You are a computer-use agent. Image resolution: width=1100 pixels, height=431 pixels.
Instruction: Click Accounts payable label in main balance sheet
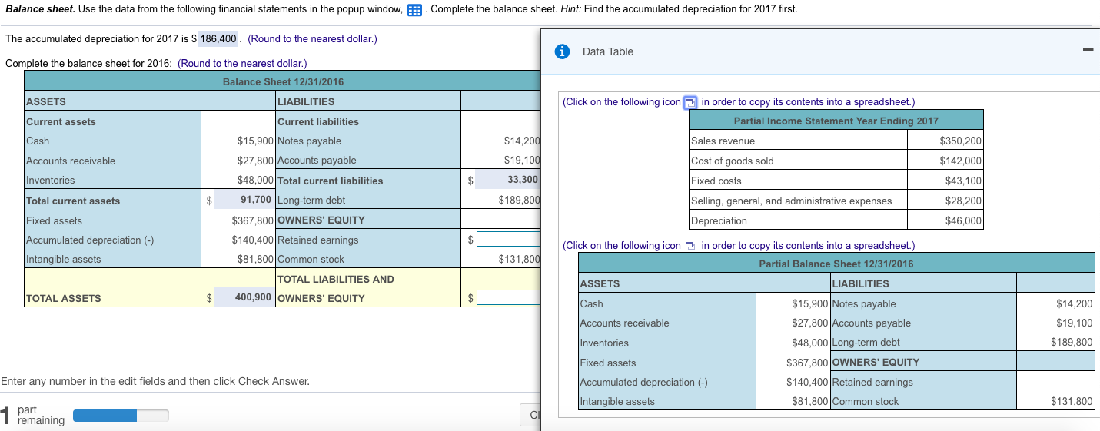point(317,161)
